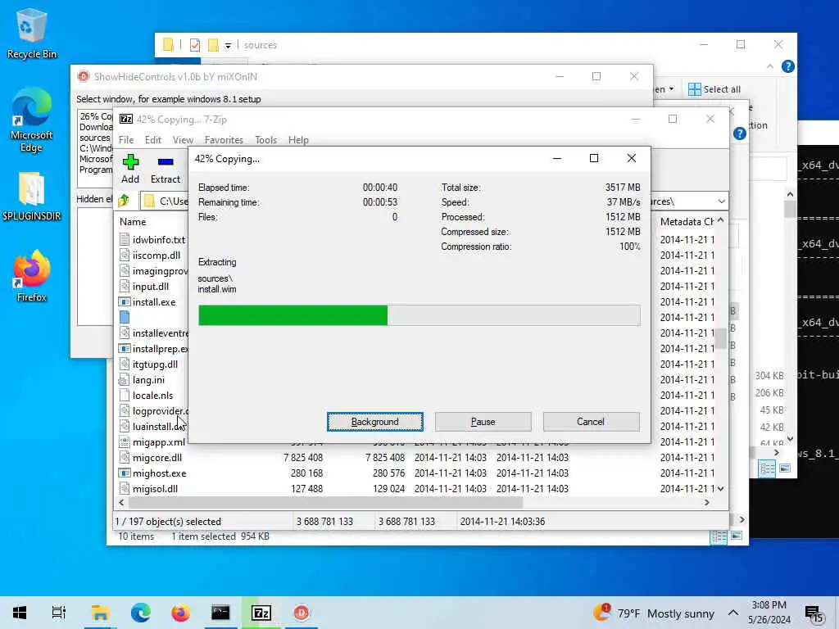Open the 7-Zip Help menu

point(298,140)
